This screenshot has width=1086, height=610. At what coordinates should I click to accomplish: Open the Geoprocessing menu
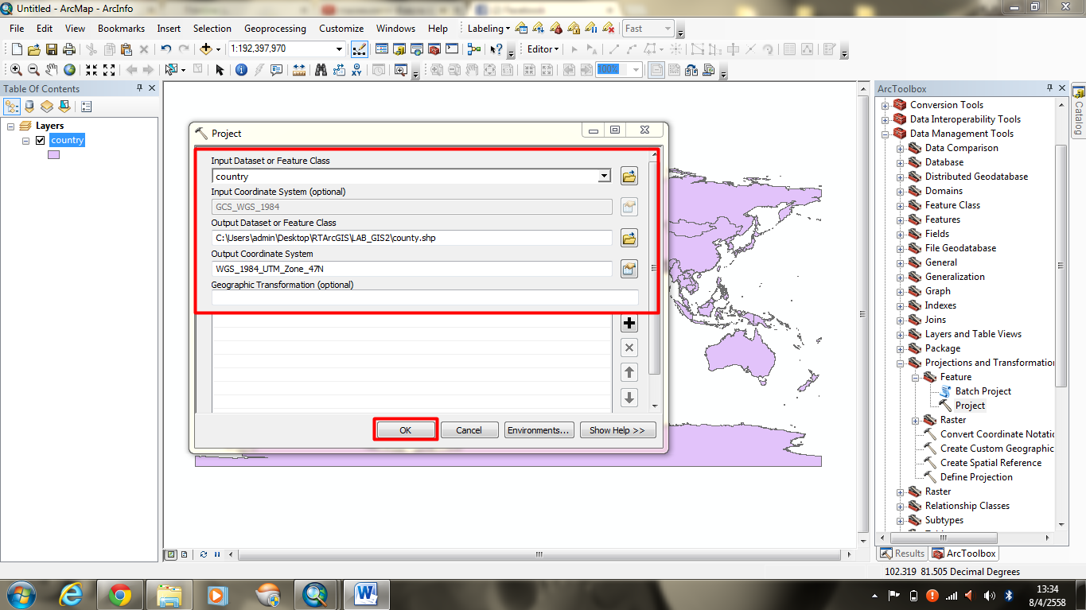[x=274, y=28]
